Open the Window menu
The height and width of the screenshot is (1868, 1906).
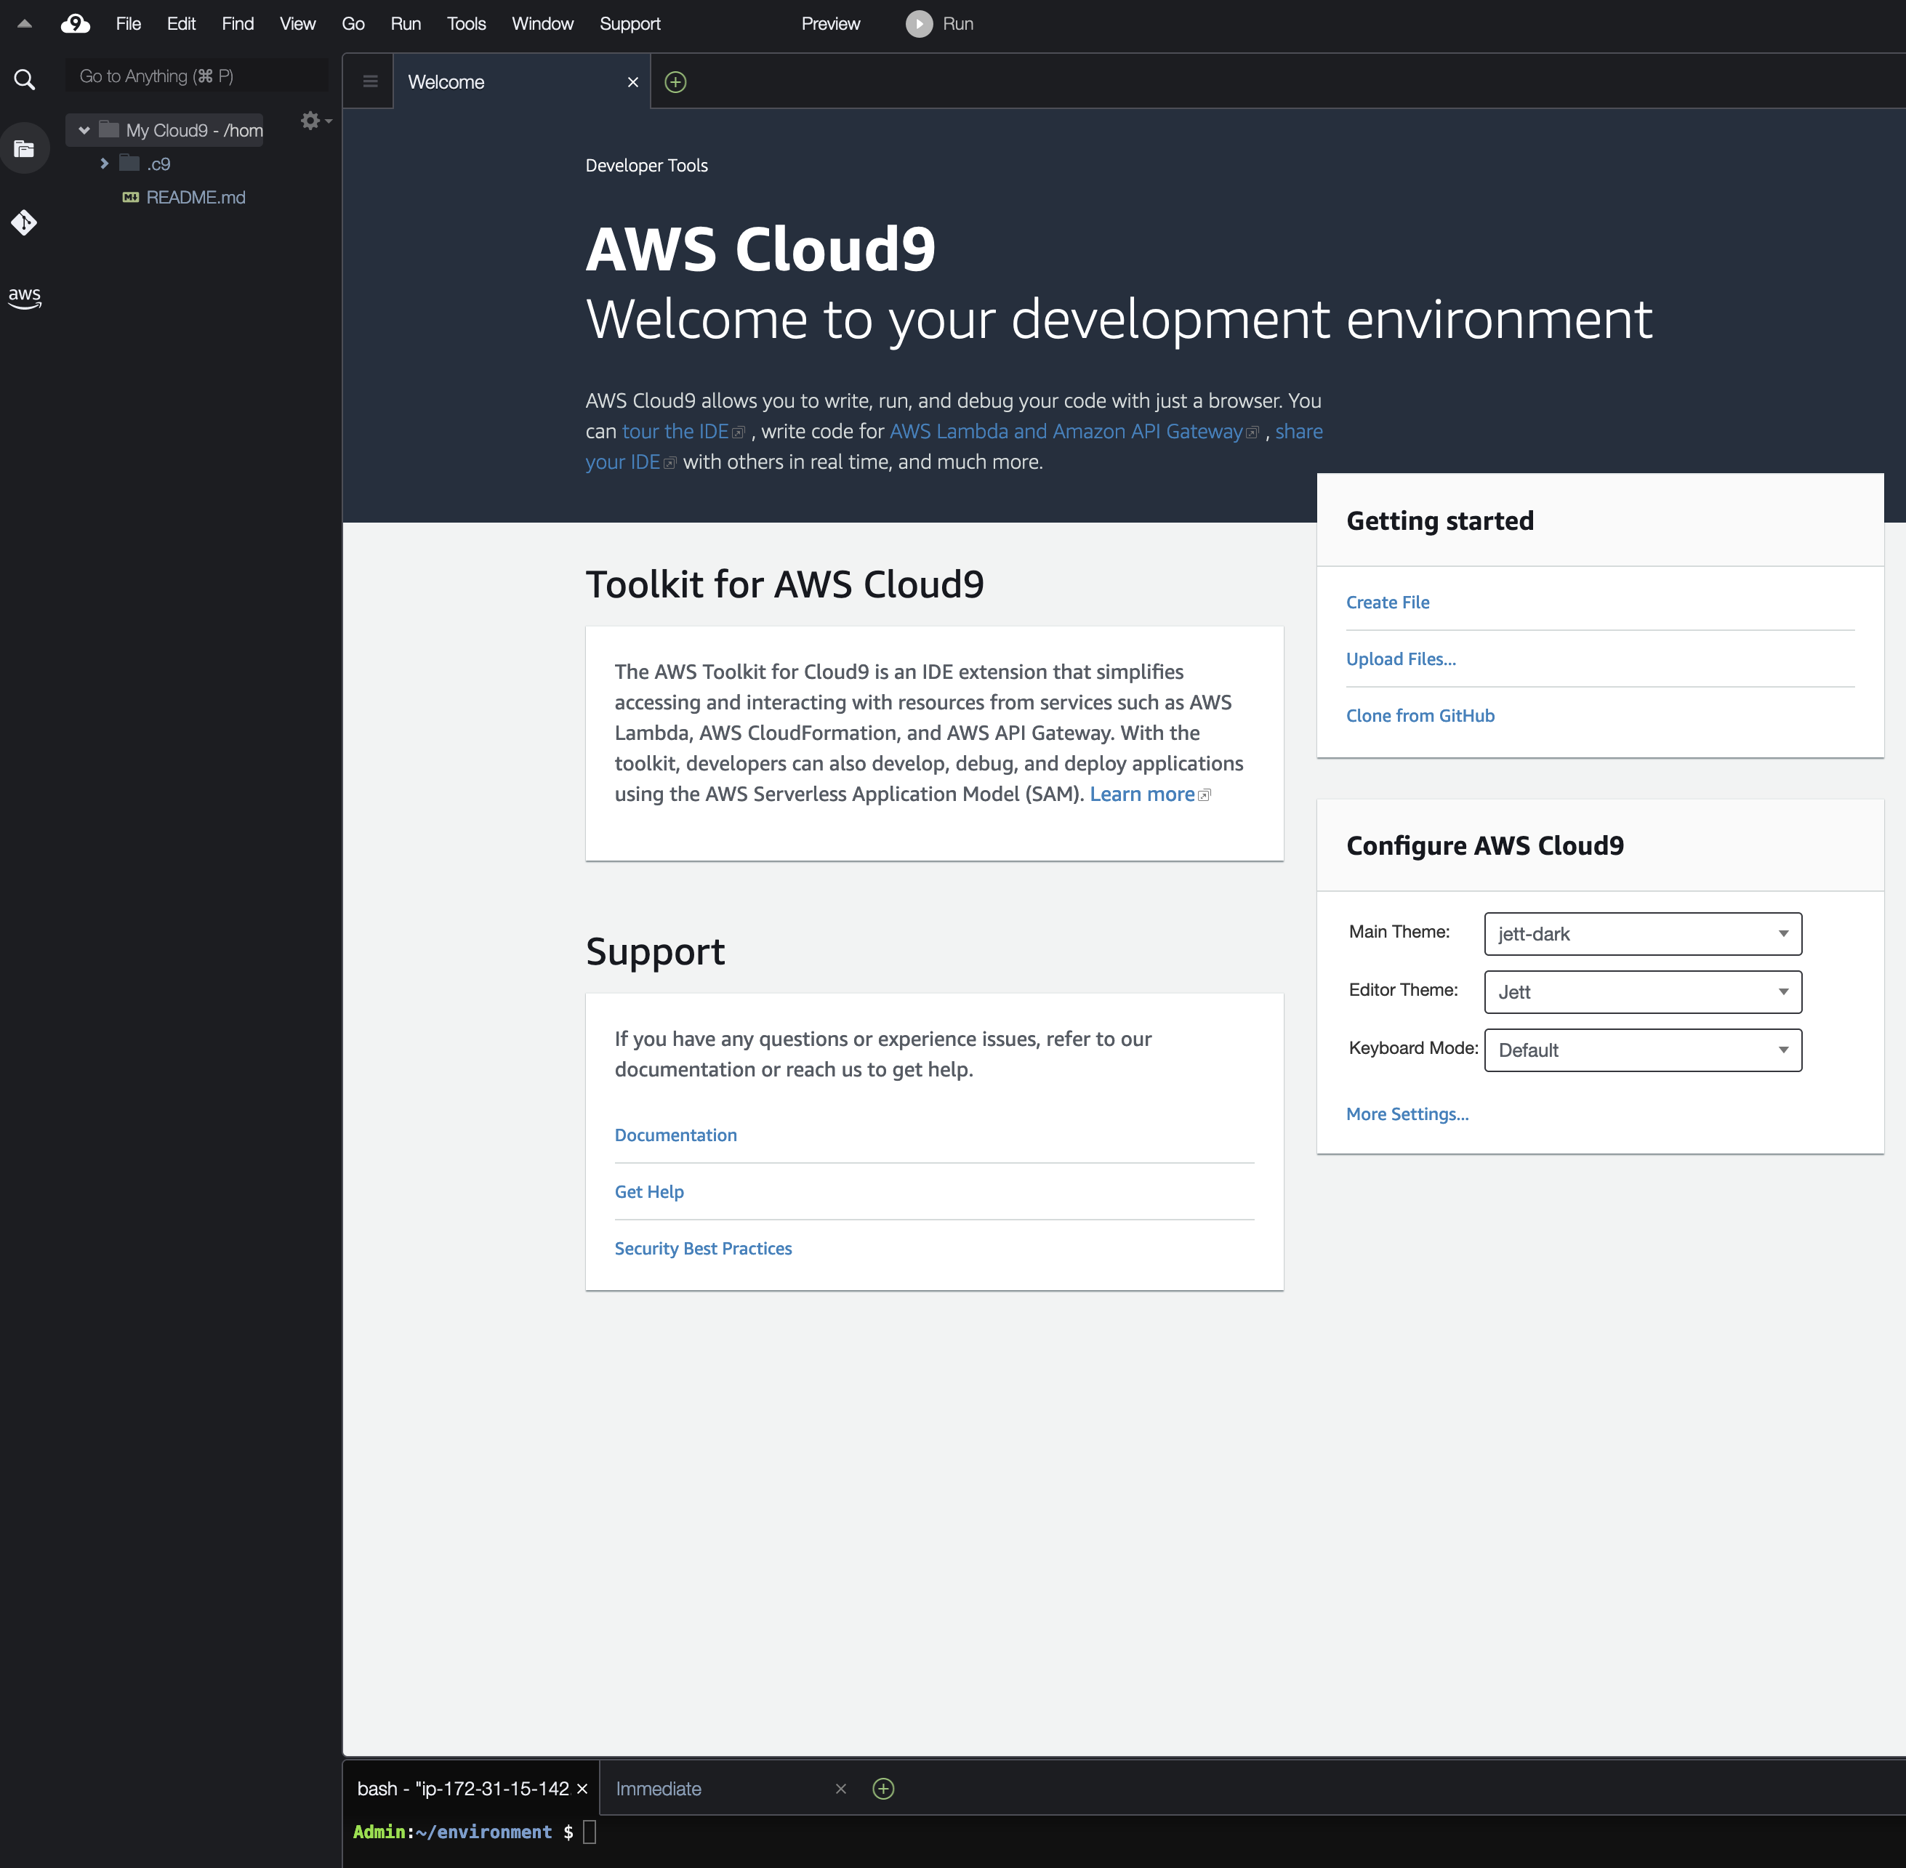[x=542, y=23]
